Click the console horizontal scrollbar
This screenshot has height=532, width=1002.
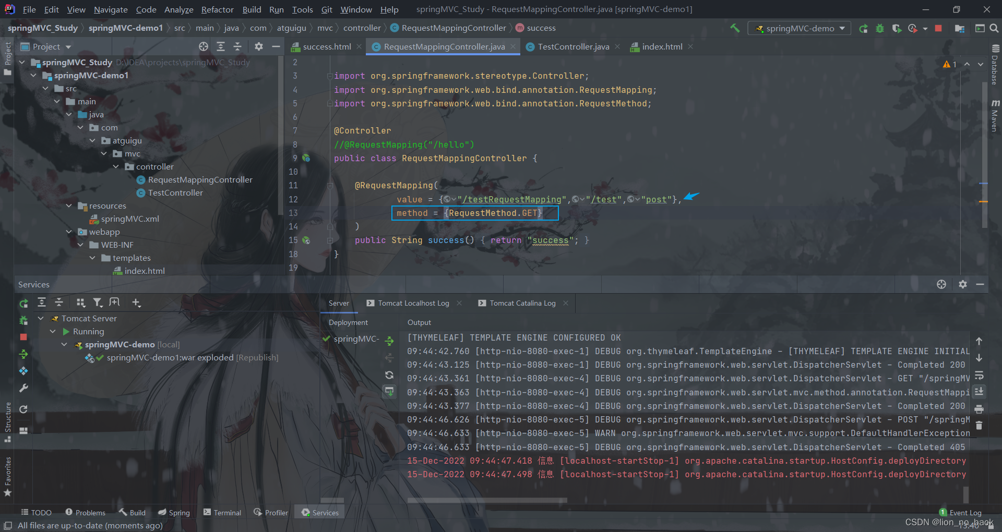click(487, 500)
